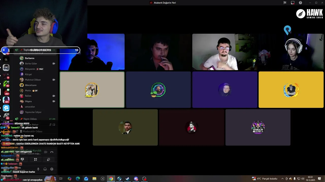Viewport: 325px width, 182px height.
Task: Select the yellow participant tile
Action: tap(291, 90)
